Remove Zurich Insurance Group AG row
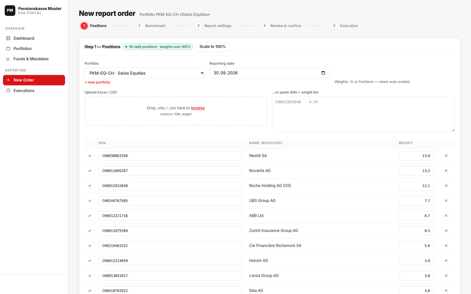 [x=446, y=231]
